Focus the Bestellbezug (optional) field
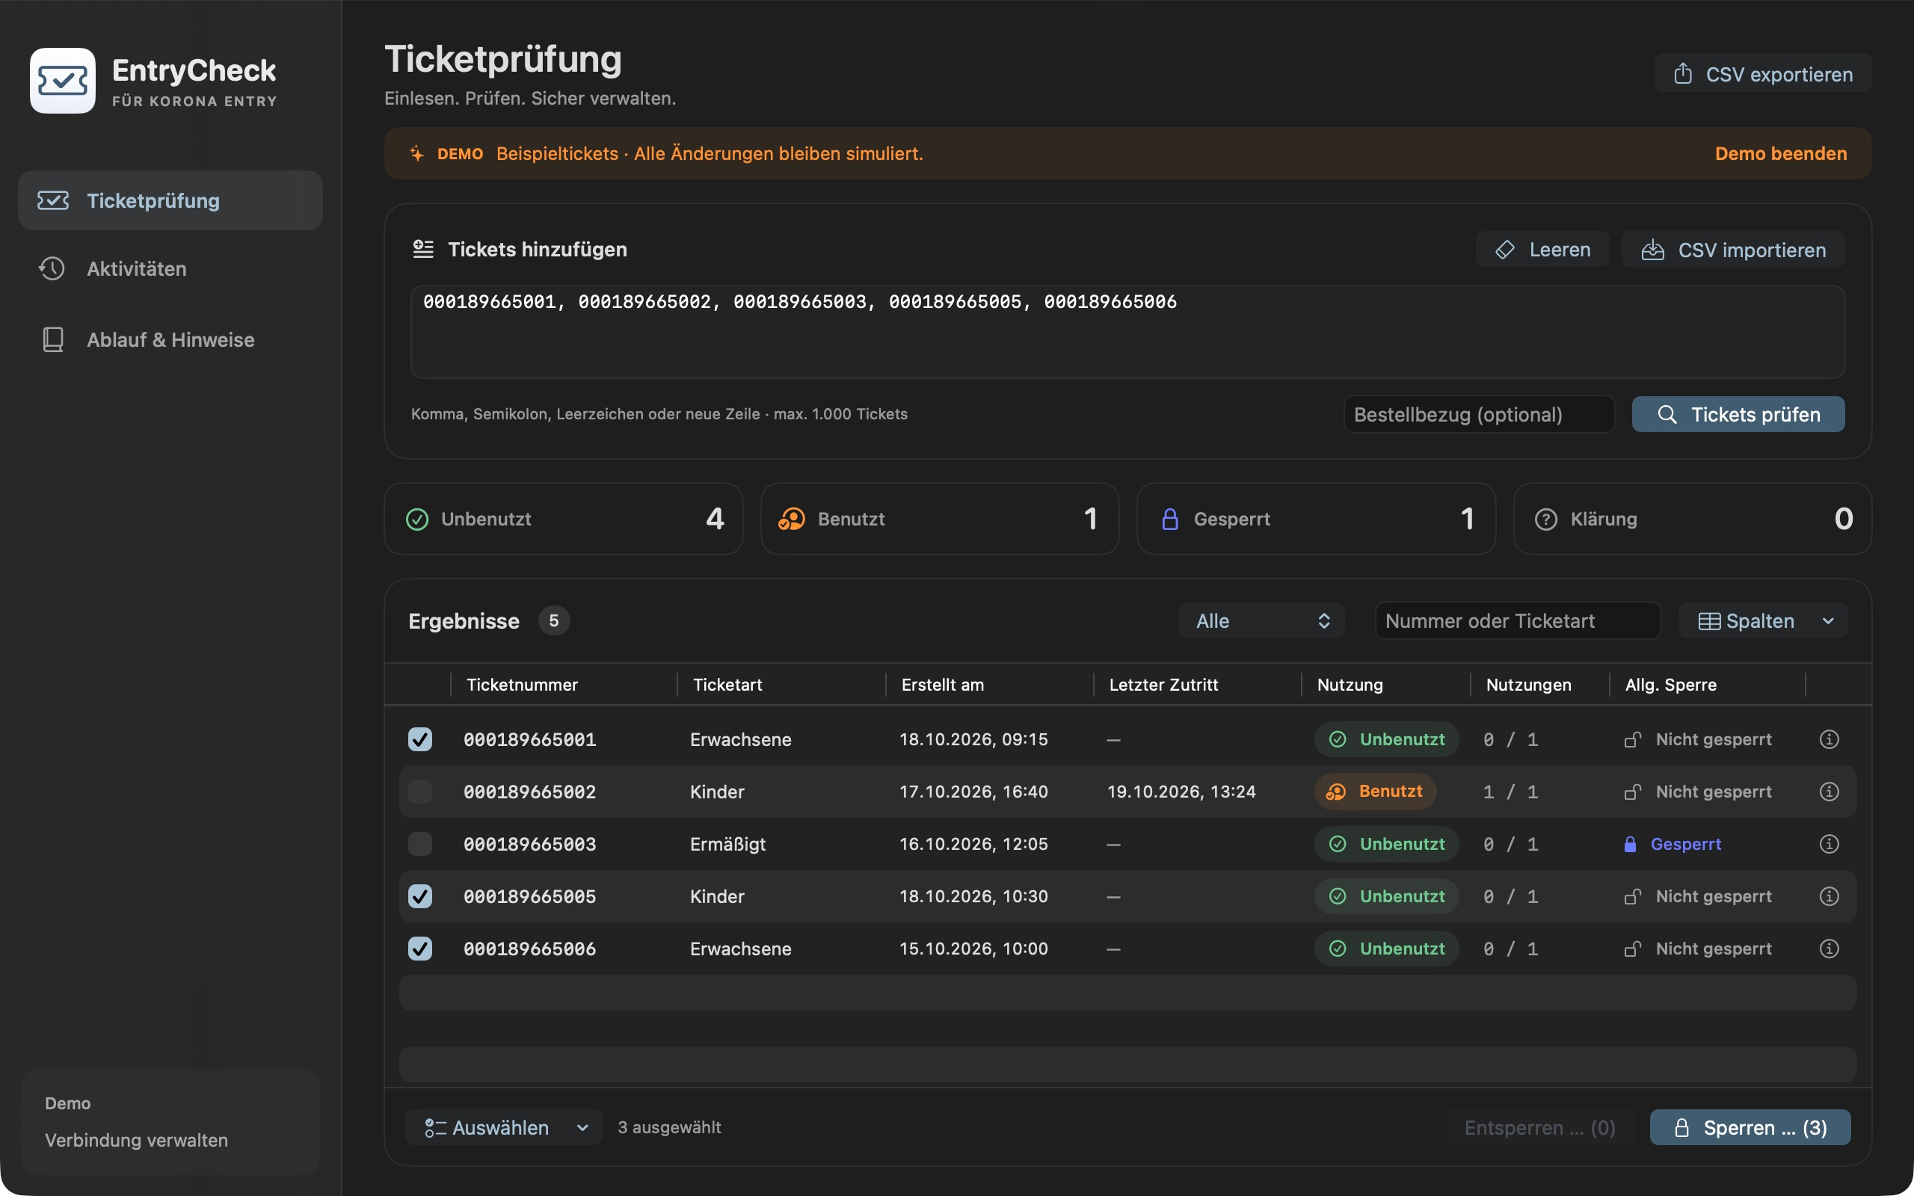The image size is (1914, 1196). [1478, 414]
